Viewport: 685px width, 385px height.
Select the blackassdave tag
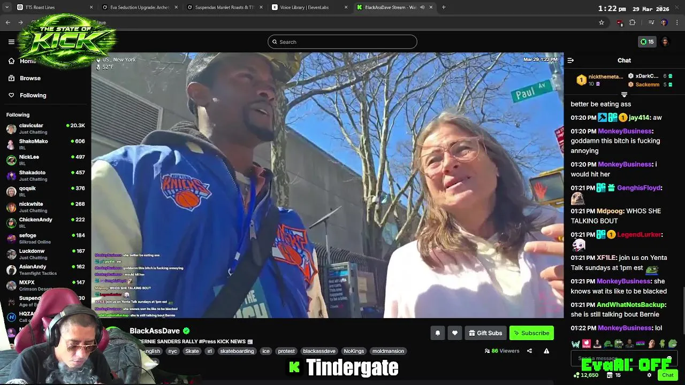(x=319, y=351)
